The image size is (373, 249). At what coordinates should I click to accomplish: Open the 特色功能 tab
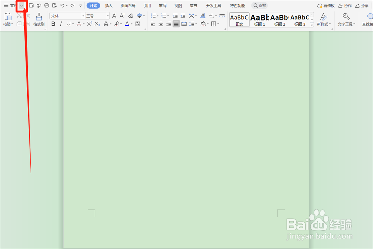237,6
